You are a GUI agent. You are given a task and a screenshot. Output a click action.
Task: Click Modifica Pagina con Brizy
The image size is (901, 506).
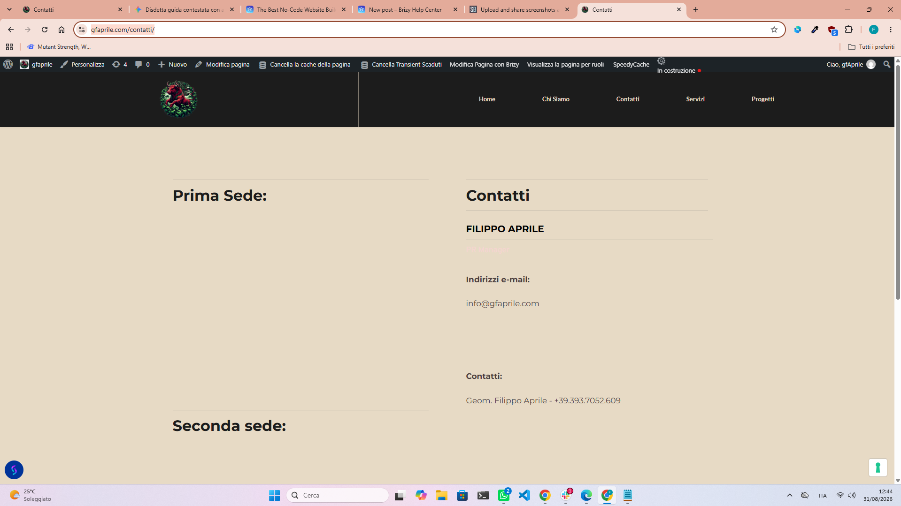point(484,64)
